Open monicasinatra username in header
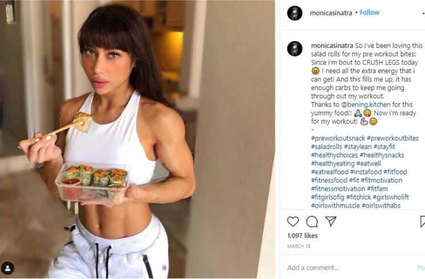The height and width of the screenshot is (279, 425). coord(331,13)
